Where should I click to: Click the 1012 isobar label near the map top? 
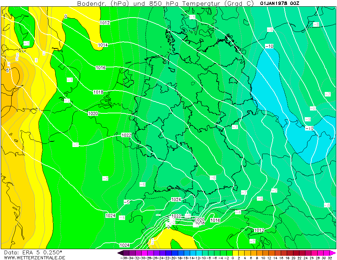click(105, 22)
